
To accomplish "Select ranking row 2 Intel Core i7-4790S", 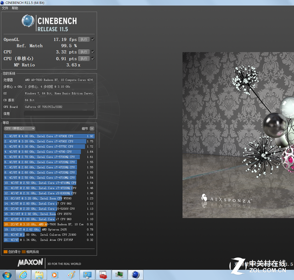I will click(49, 141).
